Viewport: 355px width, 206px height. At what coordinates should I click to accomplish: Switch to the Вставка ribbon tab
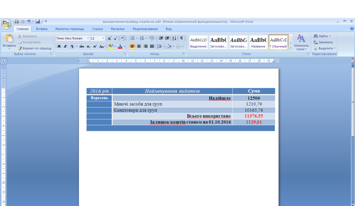(42, 29)
